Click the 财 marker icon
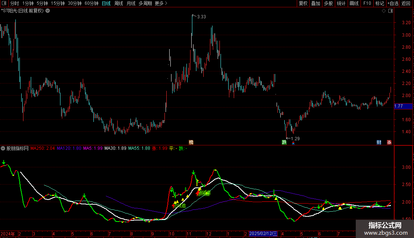 coord(379,142)
